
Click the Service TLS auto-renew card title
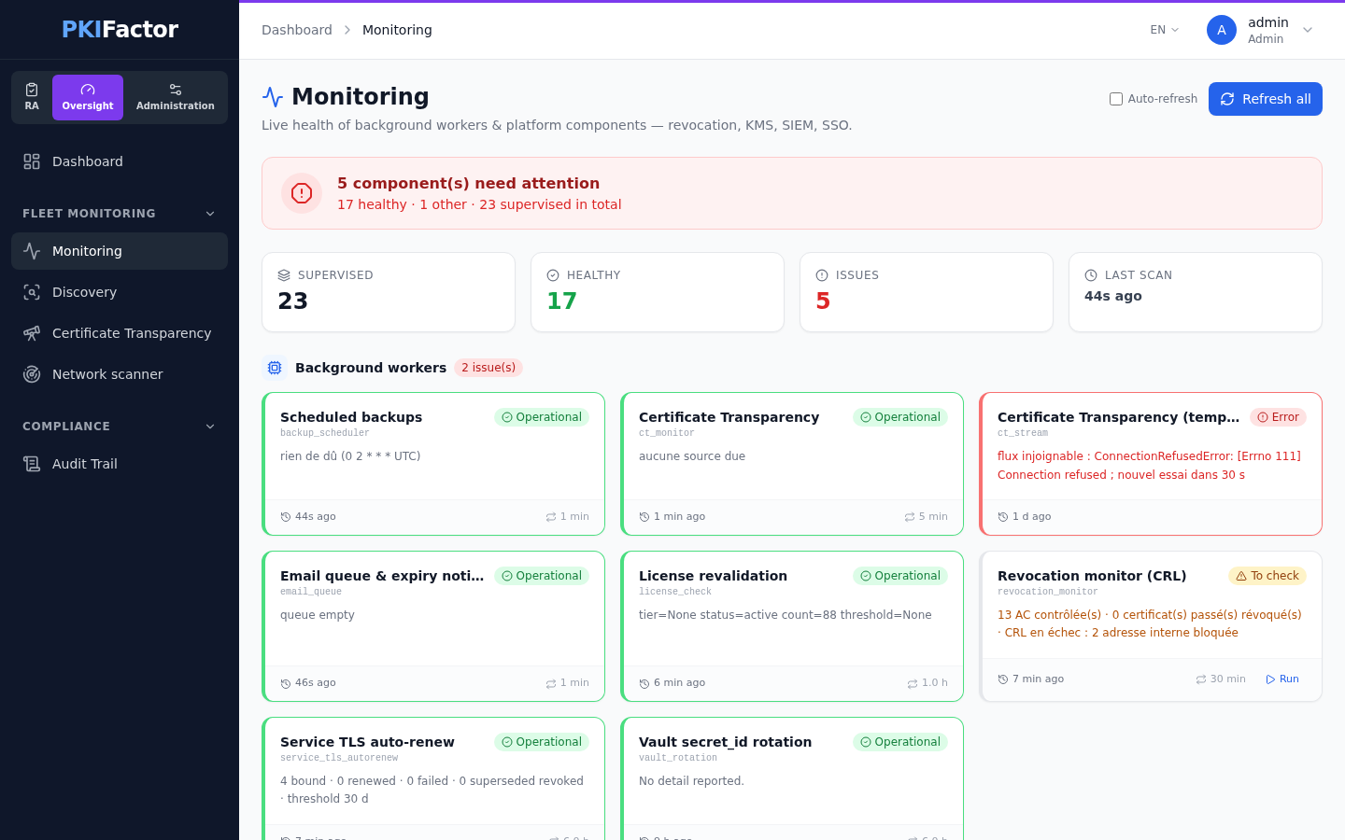[367, 742]
